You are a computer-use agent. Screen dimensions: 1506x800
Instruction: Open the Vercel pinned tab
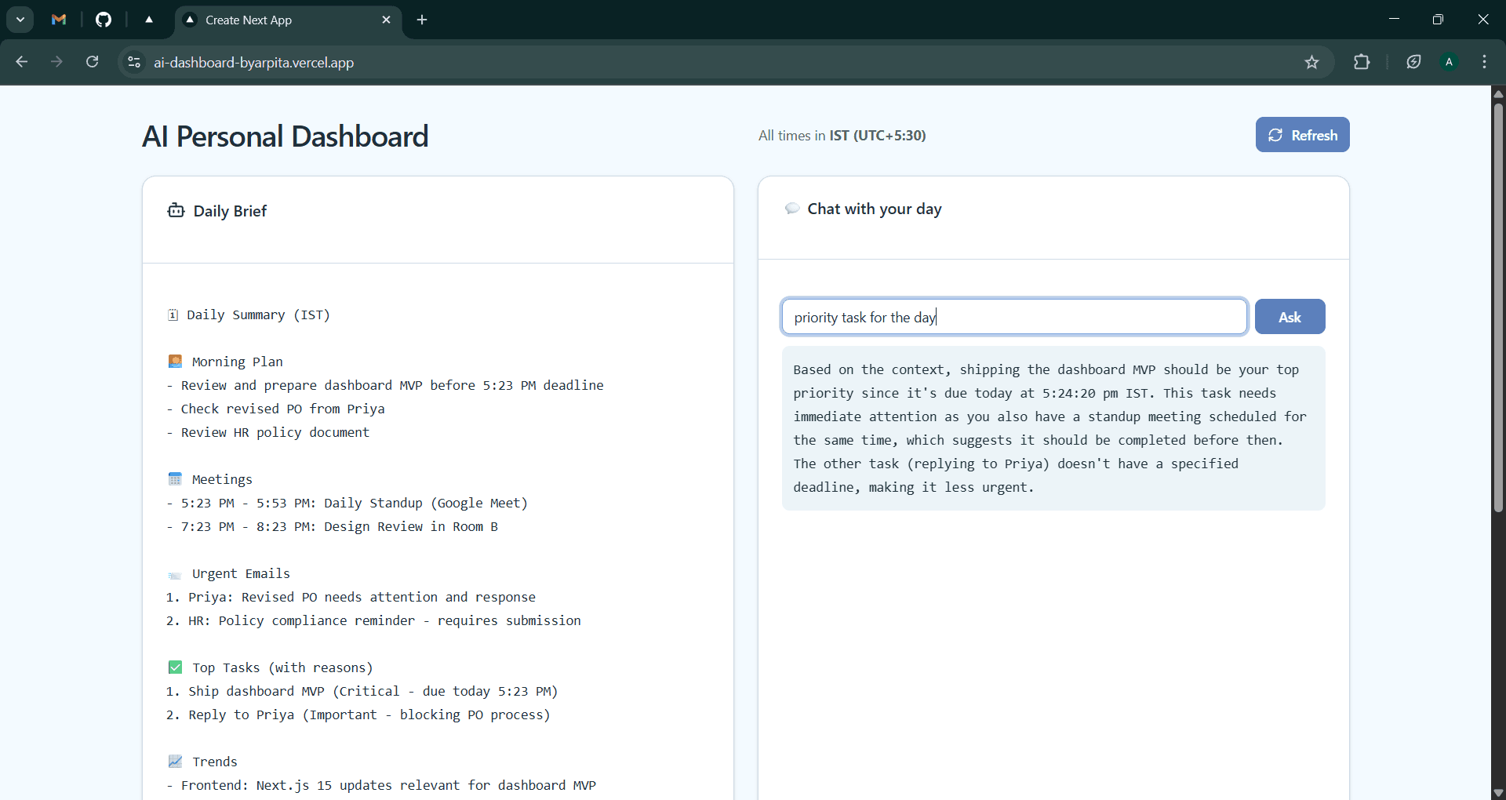point(149,20)
